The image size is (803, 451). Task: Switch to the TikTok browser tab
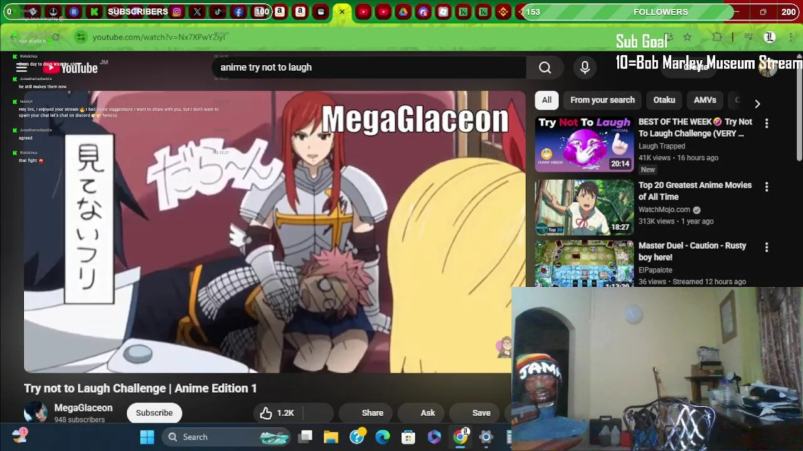[x=218, y=12]
